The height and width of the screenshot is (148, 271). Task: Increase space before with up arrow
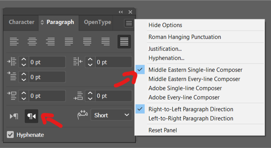[24, 93]
